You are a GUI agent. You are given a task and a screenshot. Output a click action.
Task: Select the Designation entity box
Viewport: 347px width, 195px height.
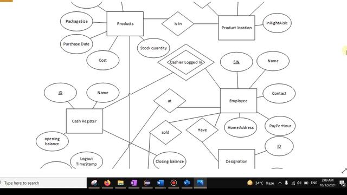pyautogui.click(x=236, y=159)
